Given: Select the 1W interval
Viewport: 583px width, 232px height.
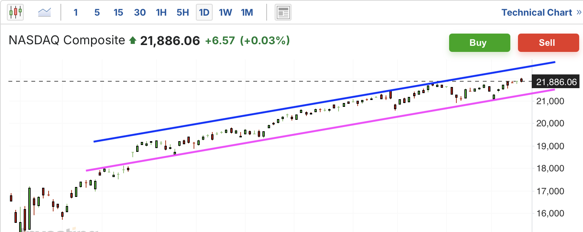Looking at the screenshot, I should click(225, 13).
